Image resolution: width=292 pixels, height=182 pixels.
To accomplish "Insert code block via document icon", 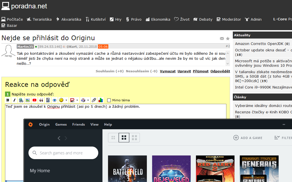I will point(48,100).
